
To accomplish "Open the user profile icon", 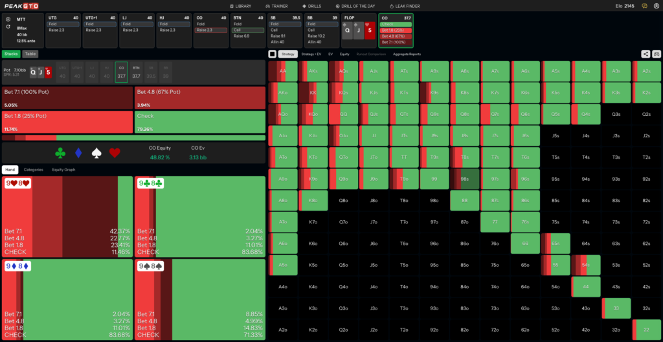I will [657, 6].
